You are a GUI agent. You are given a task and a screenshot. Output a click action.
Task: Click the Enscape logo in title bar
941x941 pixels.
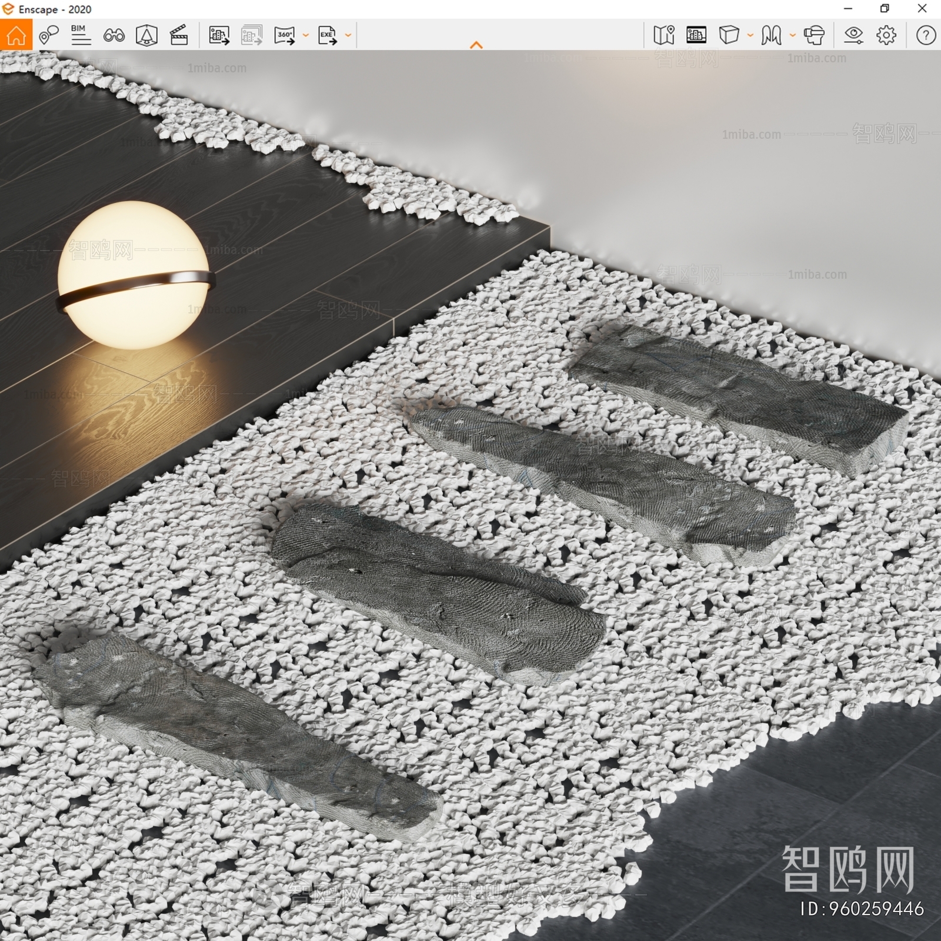click(x=8, y=9)
